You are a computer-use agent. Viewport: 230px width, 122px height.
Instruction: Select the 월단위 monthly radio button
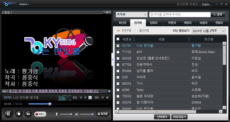click(136, 30)
